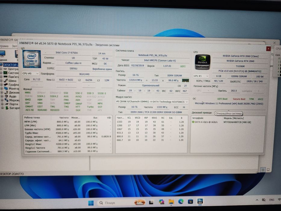Open Microsoft Store from the taskbar
The image size is (281, 211).
pyautogui.click(x=190, y=201)
